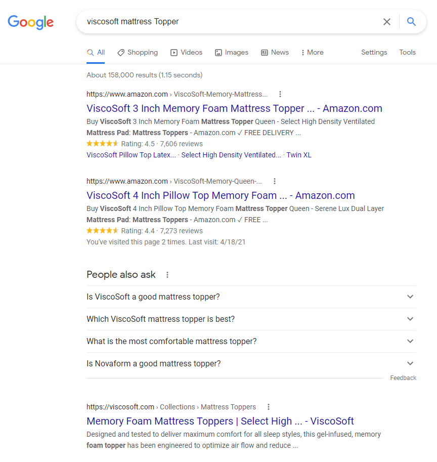Open the three-dot menu on the first Amazon result
The width and height of the screenshot is (437, 462).
click(x=280, y=94)
